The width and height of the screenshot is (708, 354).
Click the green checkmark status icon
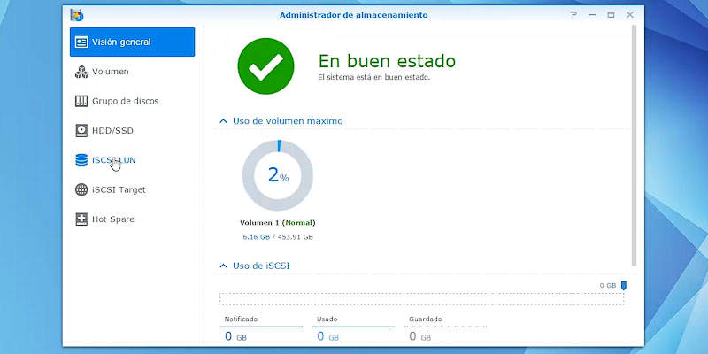pyautogui.click(x=265, y=65)
